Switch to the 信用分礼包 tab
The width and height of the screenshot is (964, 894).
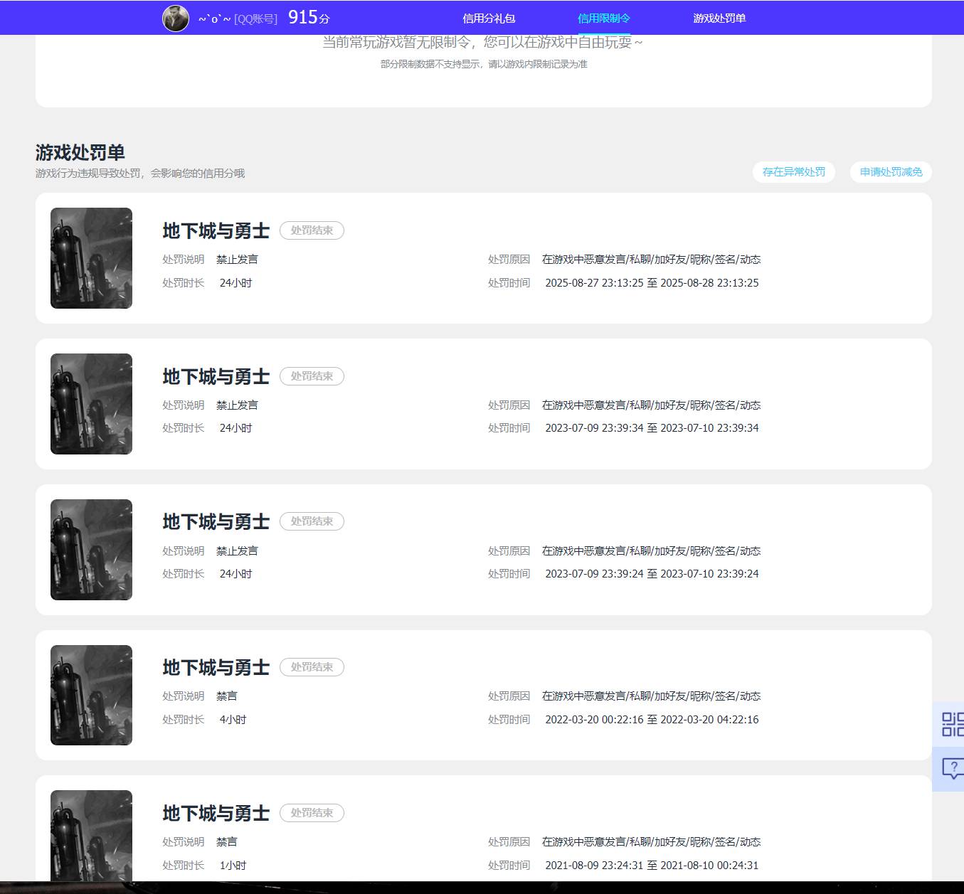click(x=489, y=18)
